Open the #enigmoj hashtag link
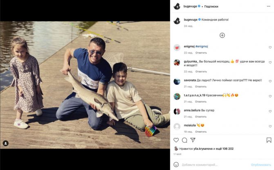This screenshot has height=170, width=274. click(202, 47)
